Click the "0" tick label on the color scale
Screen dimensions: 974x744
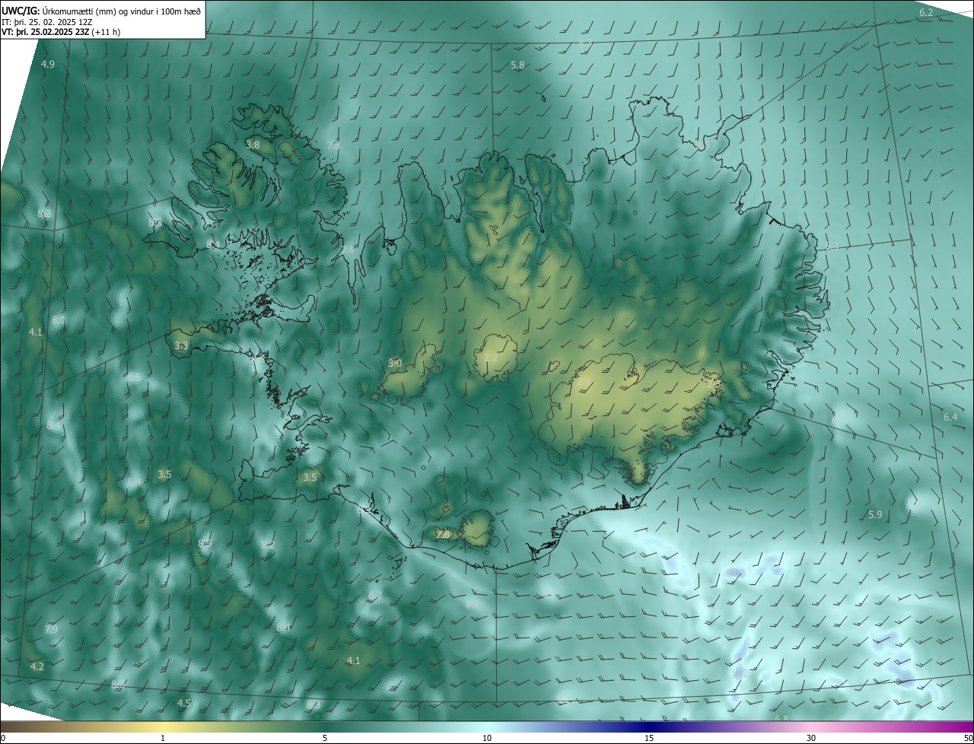click(x=3, y=738)
